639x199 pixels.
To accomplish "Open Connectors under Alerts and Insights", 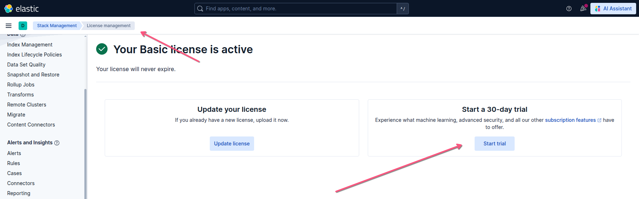I will pyautogui.click(x=21, y=183).
